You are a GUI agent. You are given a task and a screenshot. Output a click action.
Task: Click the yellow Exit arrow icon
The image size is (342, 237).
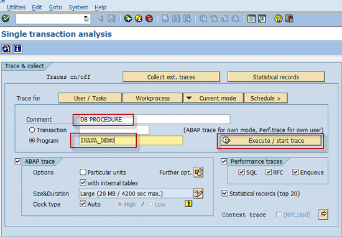[139, 19]
